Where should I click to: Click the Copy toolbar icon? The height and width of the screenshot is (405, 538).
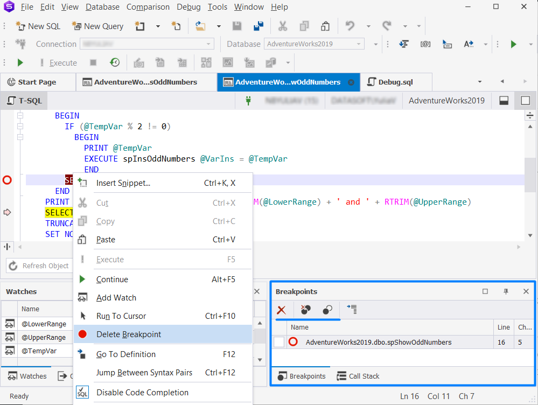tap(304, 26)
